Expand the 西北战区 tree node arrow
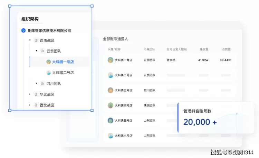 click(x=30, y=105)
